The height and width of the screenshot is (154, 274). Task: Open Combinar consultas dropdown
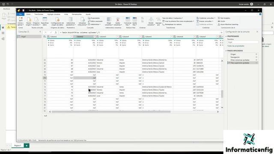pyautogui.click(x=206, y=18)
